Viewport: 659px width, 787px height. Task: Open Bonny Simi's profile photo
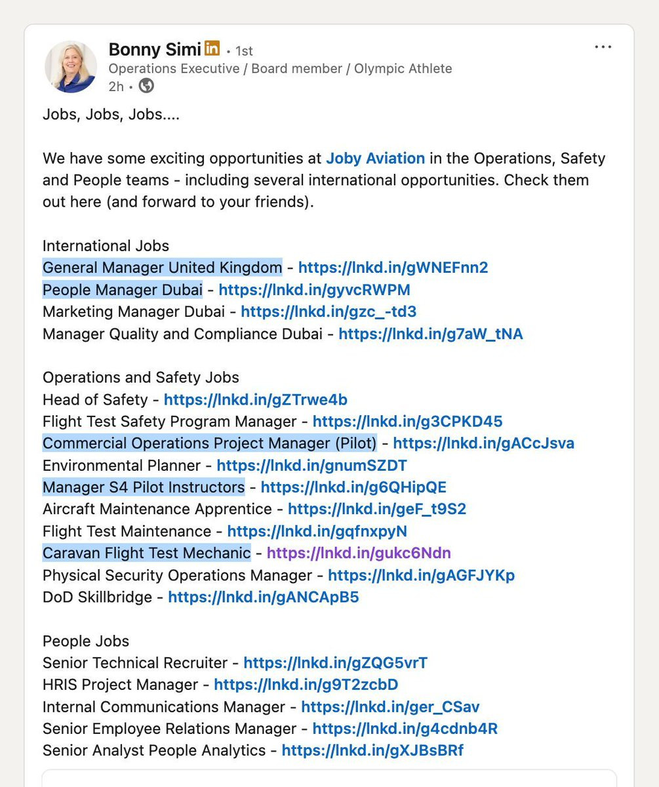pos(70,66)
